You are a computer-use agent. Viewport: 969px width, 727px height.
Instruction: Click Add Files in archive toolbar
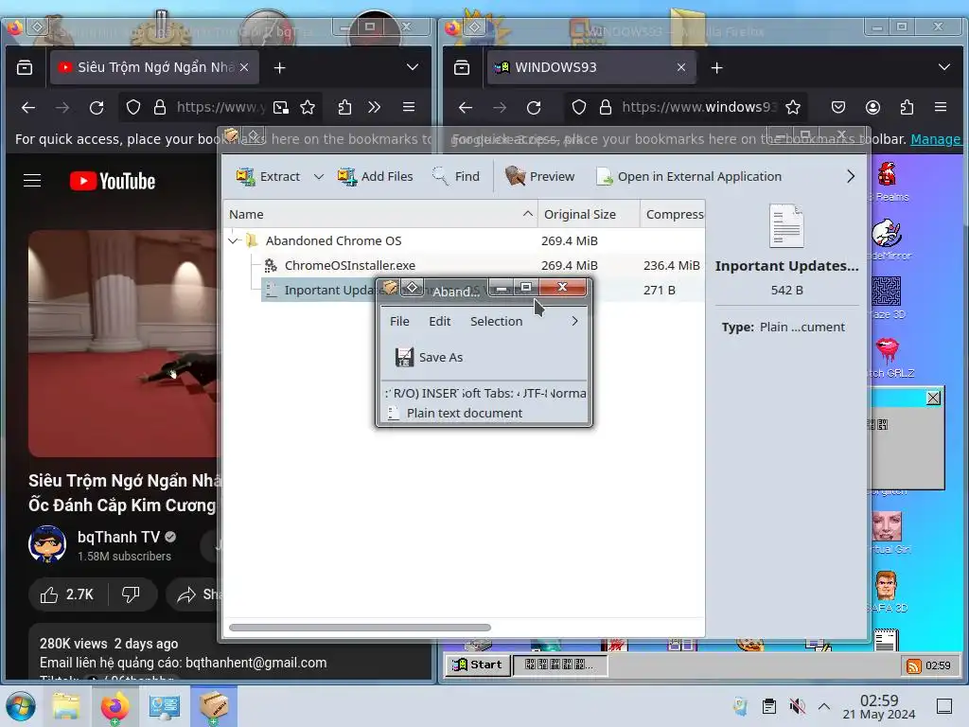(x=375, y=177)
